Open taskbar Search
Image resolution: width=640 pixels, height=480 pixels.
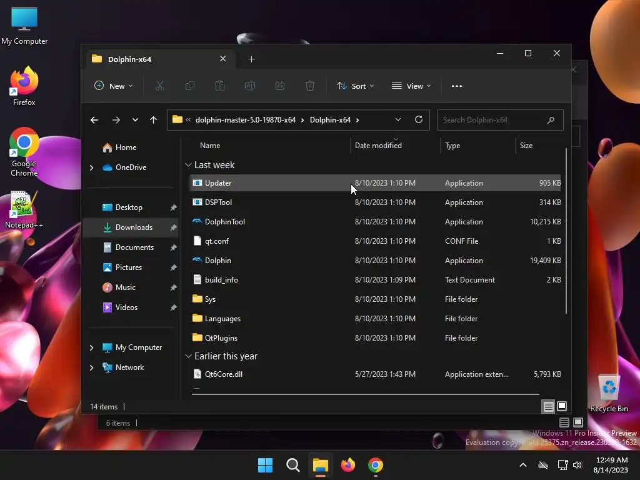pyautogui.click(x=293, y=465)
